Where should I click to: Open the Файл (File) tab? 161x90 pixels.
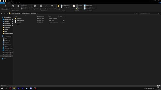tap(2, 3)
